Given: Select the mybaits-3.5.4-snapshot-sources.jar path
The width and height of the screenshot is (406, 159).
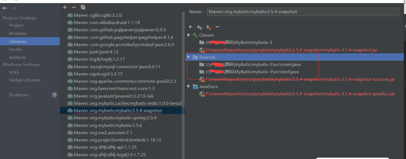Looking at the screenshot, I should pos(300,79).
